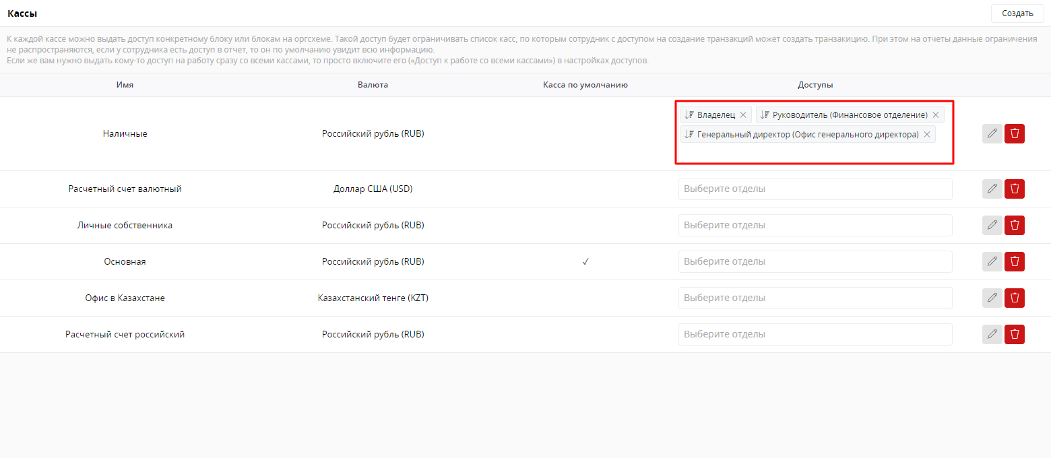Image resolution: width=1051 pixels, height=458 pixels.
Task: Open department selector for Личные собственника
Action: click(x=815, y=226)
